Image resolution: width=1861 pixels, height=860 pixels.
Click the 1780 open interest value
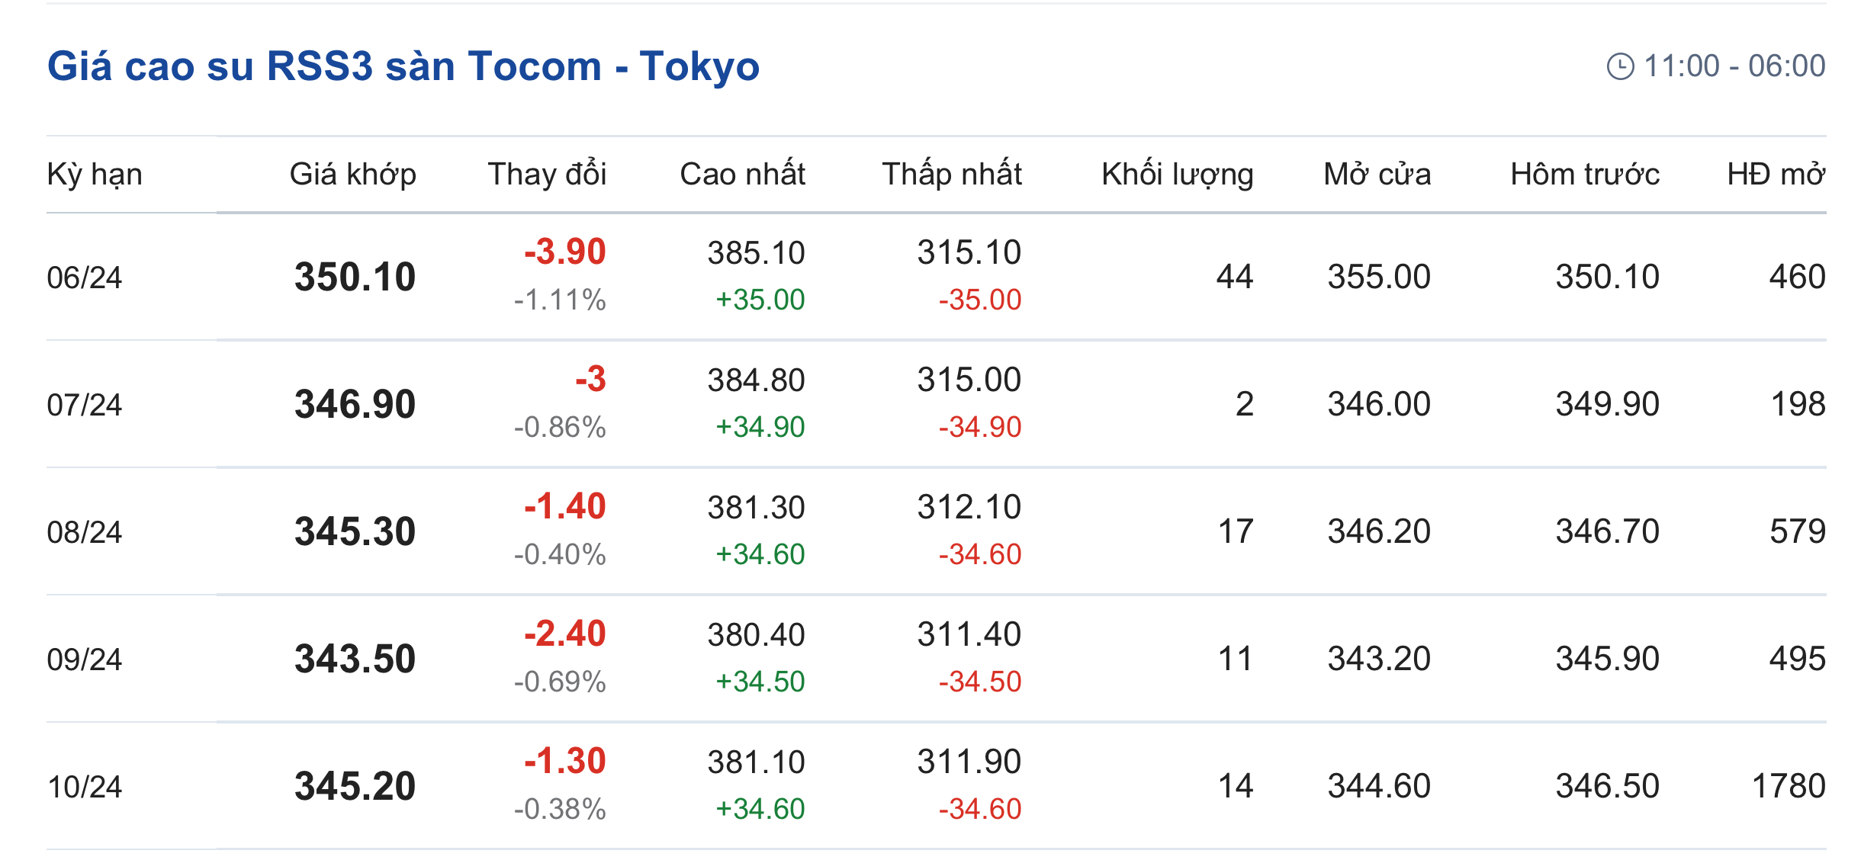(1789, 786)
